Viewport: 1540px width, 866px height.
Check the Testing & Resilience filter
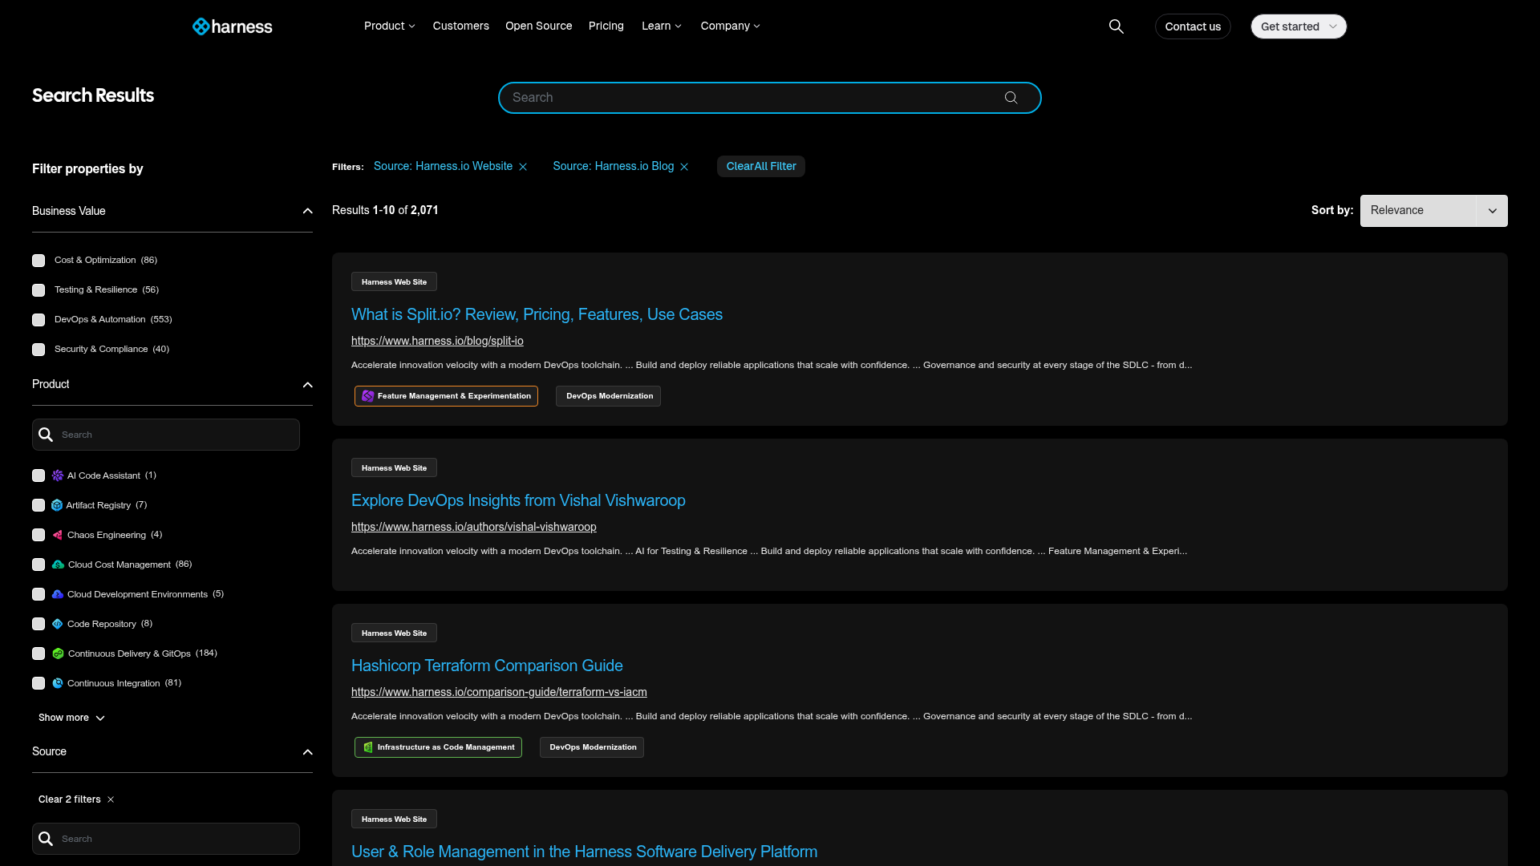tap(38, 290)
